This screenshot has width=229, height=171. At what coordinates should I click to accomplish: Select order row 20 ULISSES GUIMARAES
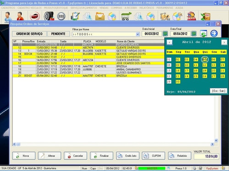pyautogui.click(x=88, y=73)
